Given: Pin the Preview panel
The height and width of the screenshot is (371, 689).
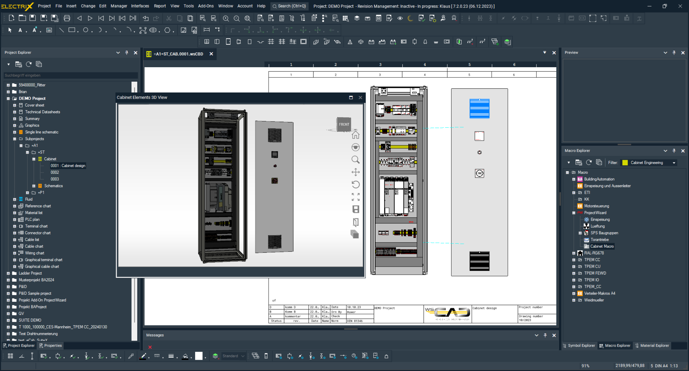Looking at the screenshot, I should (674, 53).
